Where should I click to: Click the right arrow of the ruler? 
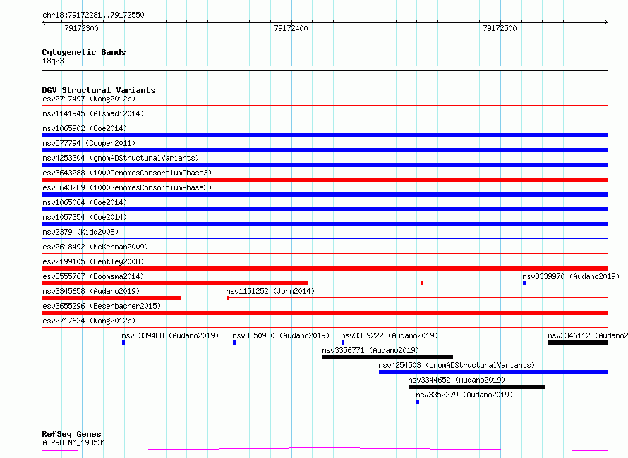[606, 23]
